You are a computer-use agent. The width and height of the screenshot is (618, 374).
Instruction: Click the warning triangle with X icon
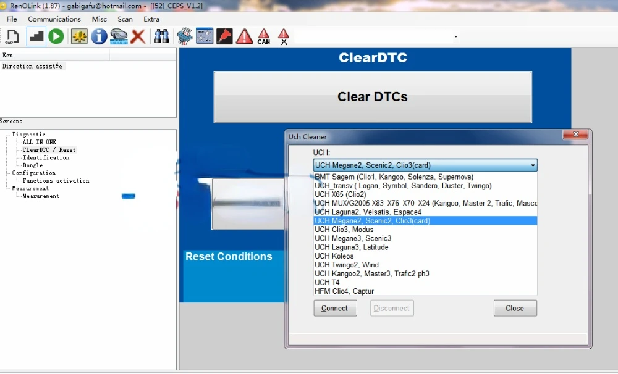[x=284, y=36]
